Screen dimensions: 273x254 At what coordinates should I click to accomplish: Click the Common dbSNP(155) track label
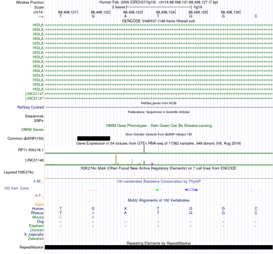point(25,138)
